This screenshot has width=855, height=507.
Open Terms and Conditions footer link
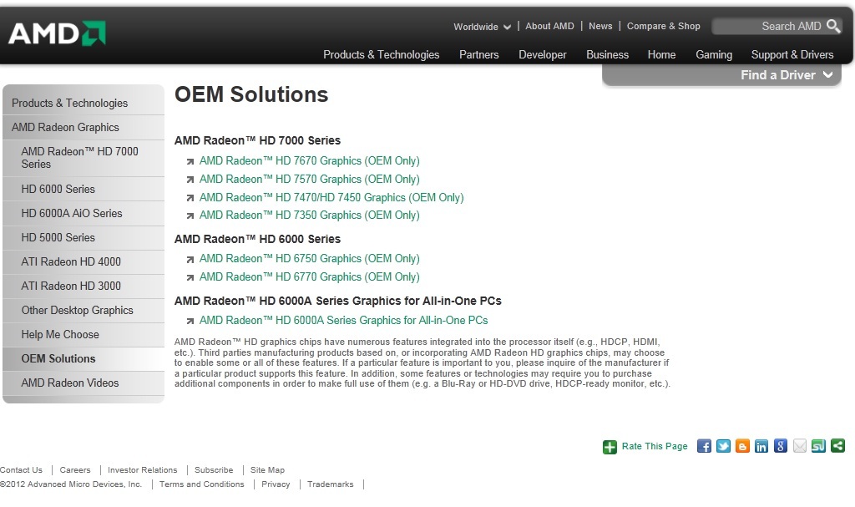click(202, 484)
